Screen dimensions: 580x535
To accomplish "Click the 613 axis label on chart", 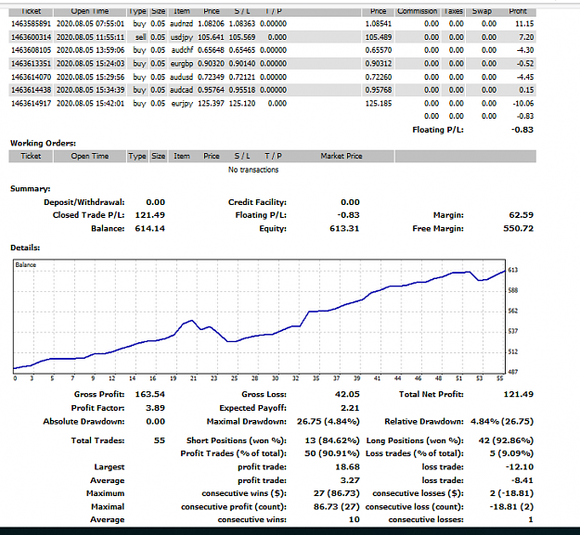I will tap(513, 270).
